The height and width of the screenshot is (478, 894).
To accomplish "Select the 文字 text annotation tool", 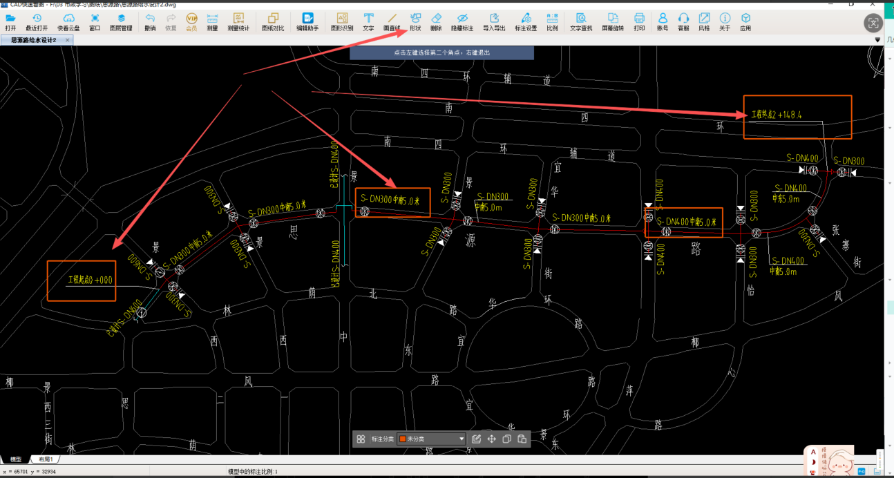I will 368,22.
